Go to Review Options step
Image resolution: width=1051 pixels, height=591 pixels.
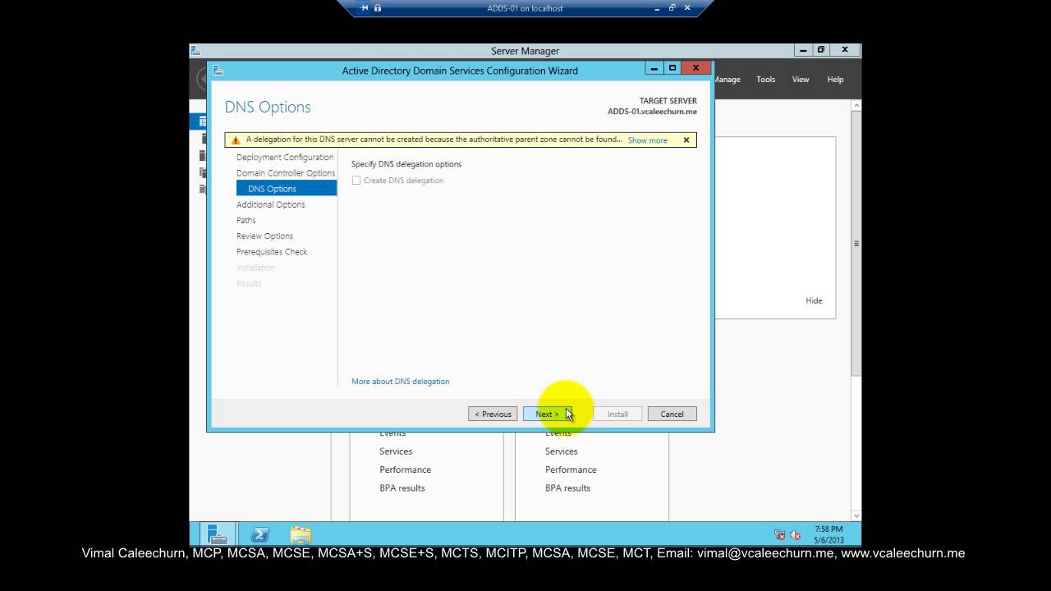[264, 236]
